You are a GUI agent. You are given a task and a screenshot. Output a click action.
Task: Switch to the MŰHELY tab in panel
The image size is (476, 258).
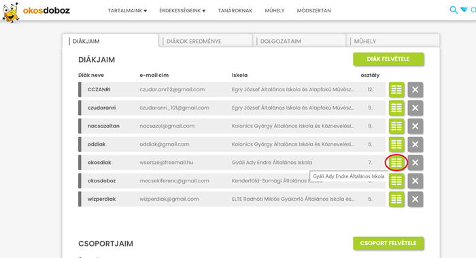click(x=393, y=41)
